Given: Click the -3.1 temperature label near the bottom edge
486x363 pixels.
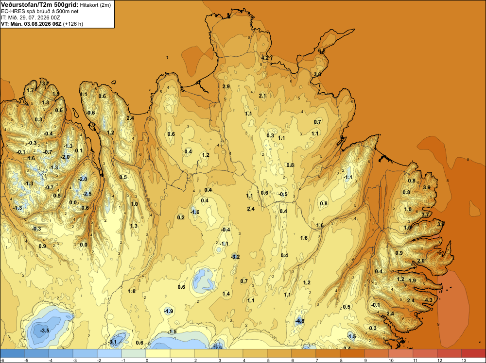Looking at the screenshot, I should (x=112, y=342).
